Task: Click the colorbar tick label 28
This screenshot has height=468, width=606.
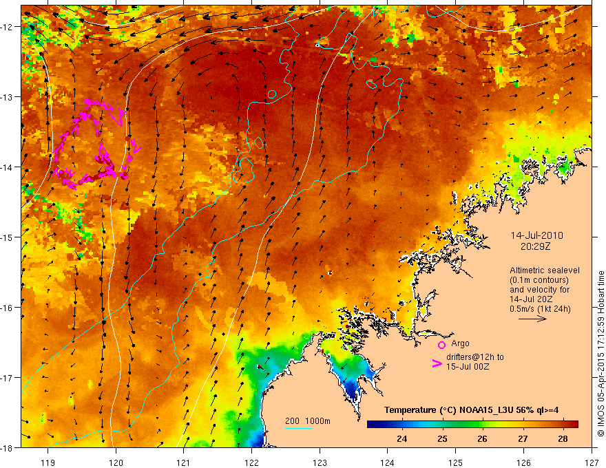Action: (563, 438)
